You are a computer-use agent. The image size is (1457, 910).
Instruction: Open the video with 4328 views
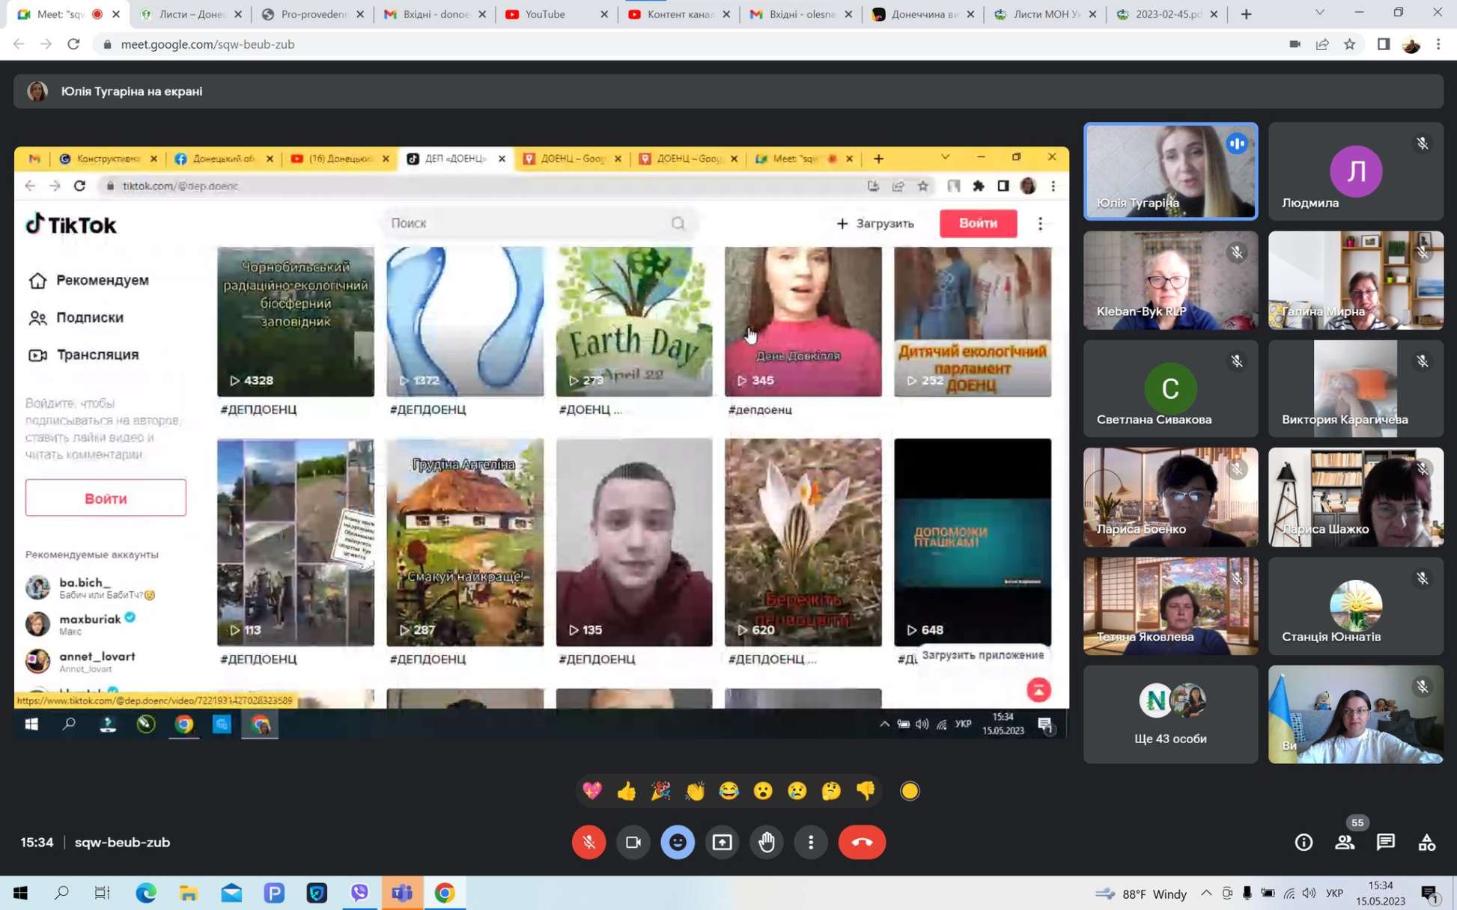(296, 322)
